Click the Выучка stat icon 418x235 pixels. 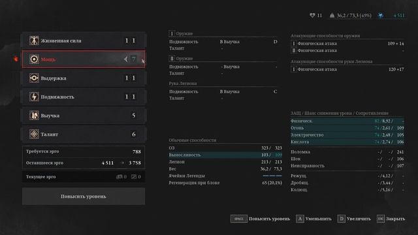point(34,116)
